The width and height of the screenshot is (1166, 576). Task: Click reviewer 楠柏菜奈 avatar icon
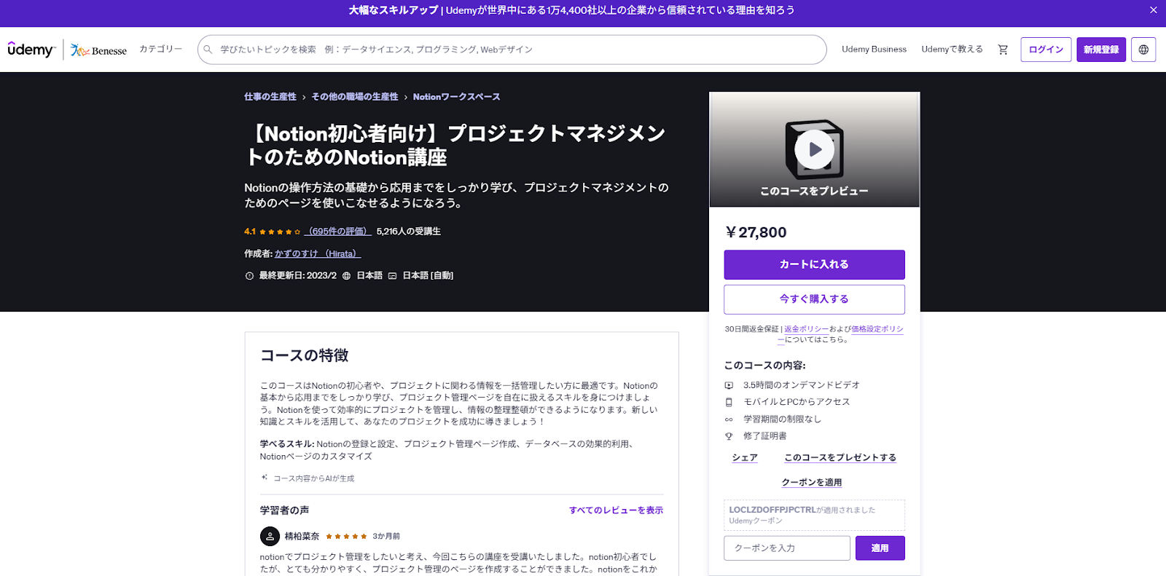pos(270,536)
